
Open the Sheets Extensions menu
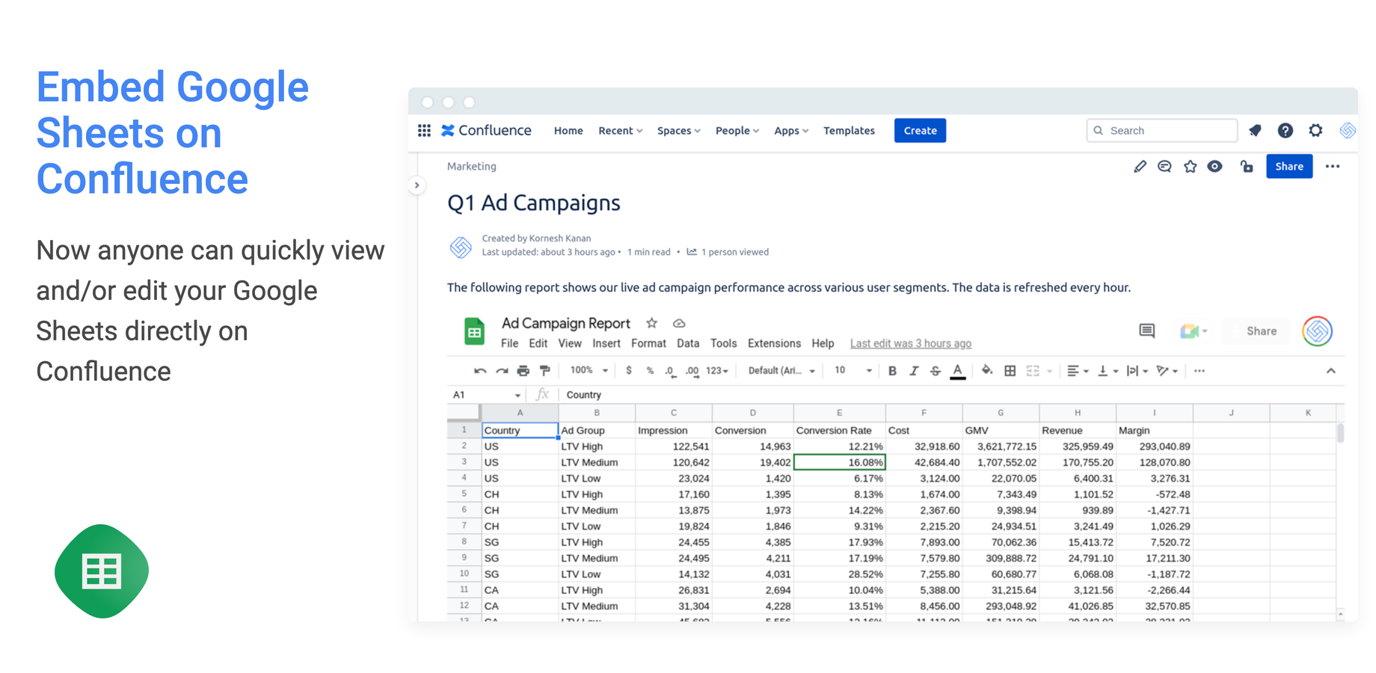coord(774,344)
